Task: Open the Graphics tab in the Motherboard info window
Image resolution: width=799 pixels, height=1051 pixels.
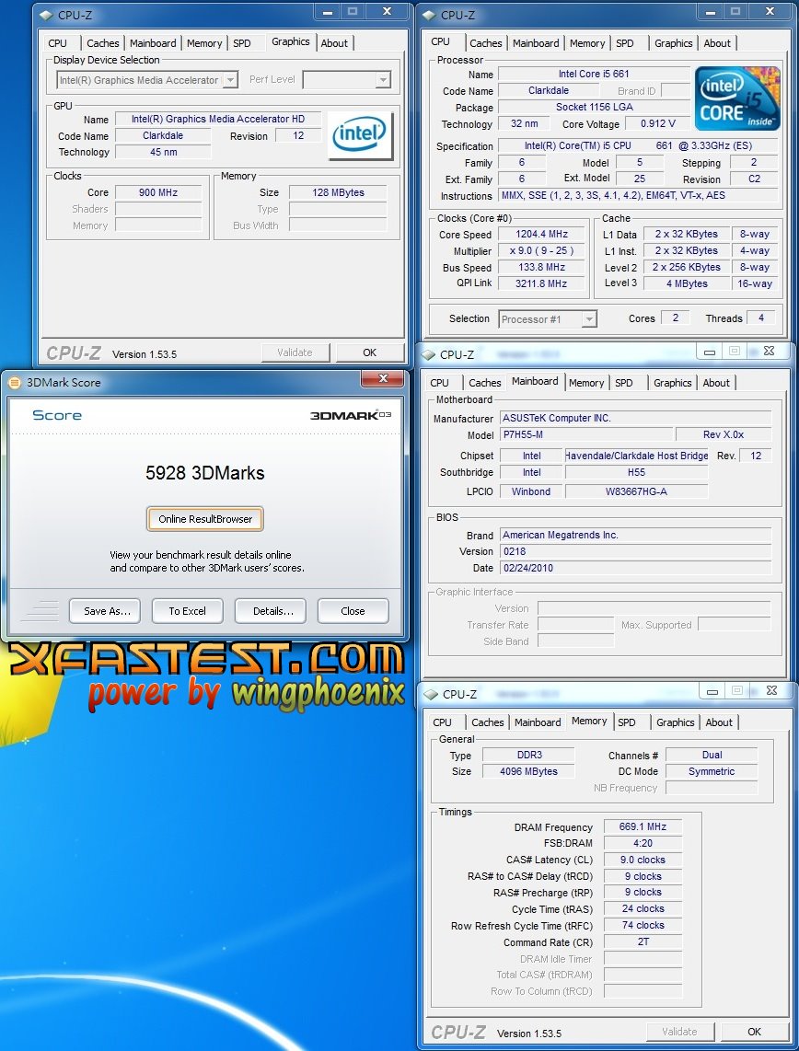Action: pyautogui.click(x=672, y=383)
